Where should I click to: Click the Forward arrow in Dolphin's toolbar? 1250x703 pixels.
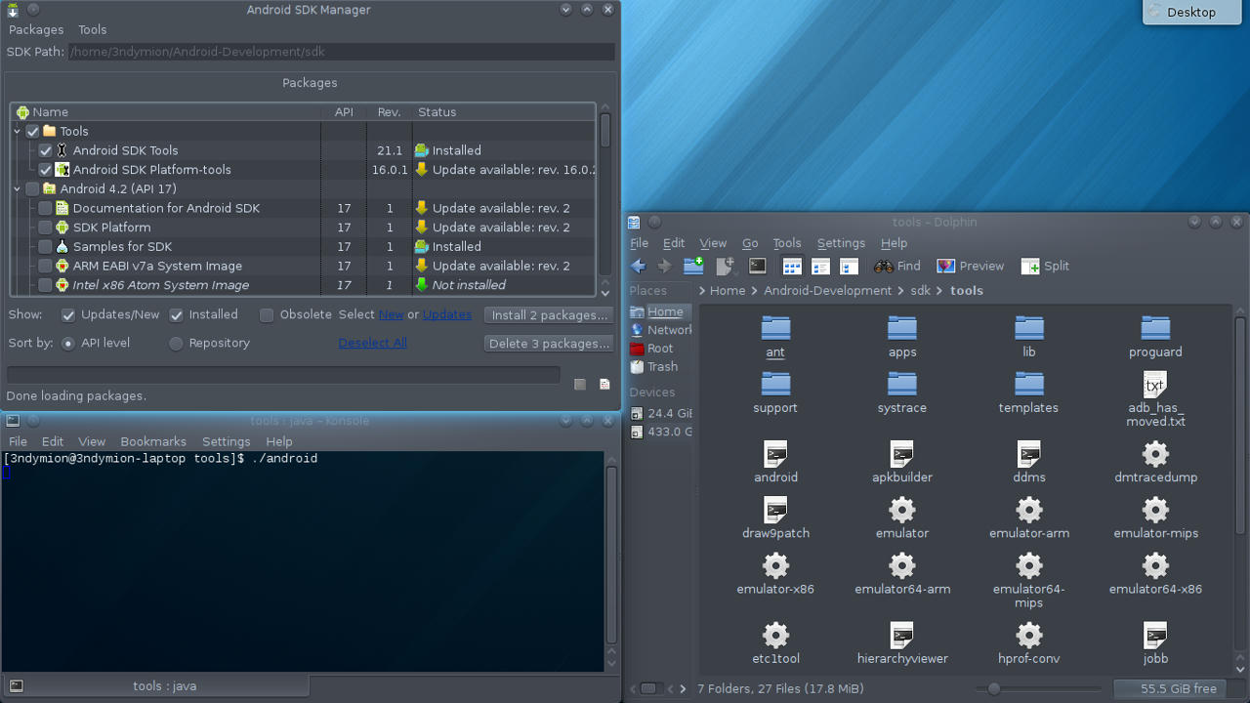point(664,266)
